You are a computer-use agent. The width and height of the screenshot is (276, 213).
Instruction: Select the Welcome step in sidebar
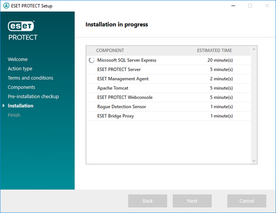[17, 59]
